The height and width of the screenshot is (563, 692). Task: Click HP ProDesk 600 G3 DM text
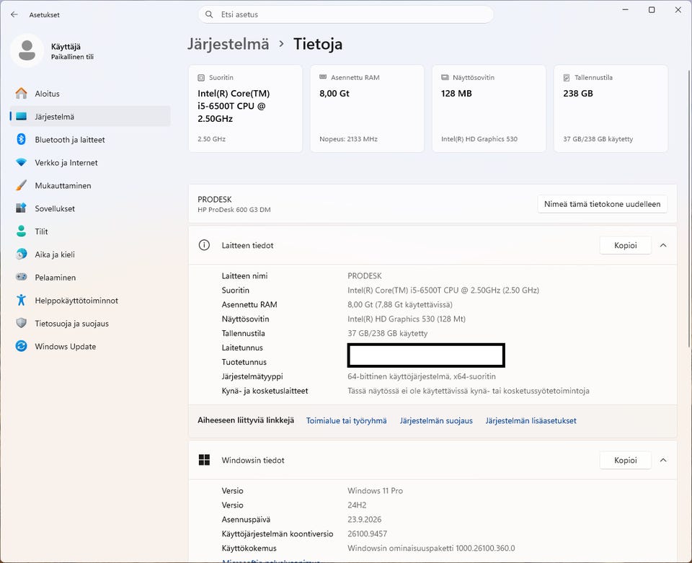coord(234,210)
